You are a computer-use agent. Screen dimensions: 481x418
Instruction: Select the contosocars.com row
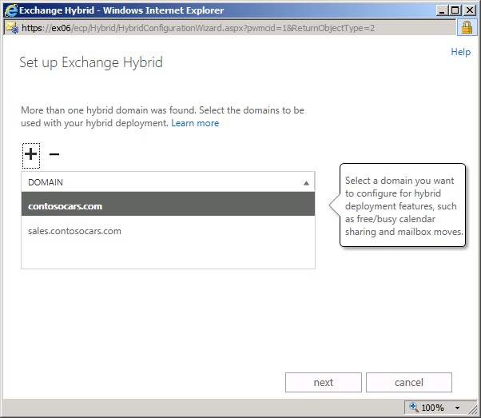[x=168, y=204]
